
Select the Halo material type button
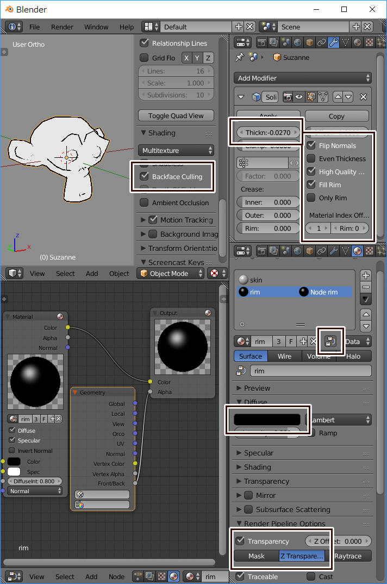click(x=353, y=356)
